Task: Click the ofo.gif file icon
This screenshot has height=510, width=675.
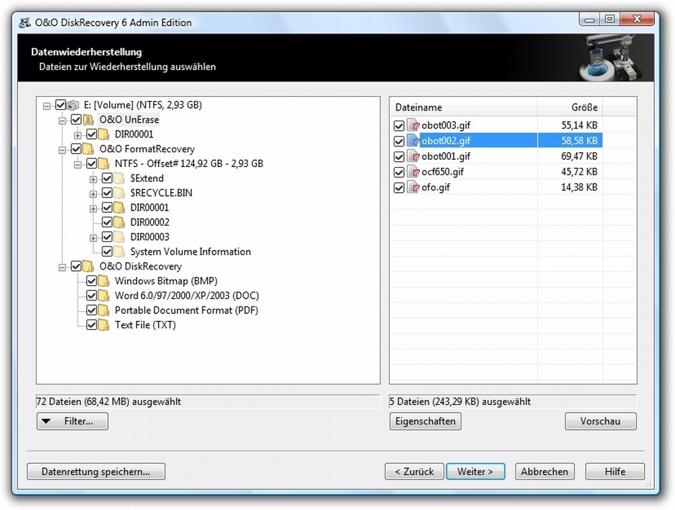Action: click(413, 187)
